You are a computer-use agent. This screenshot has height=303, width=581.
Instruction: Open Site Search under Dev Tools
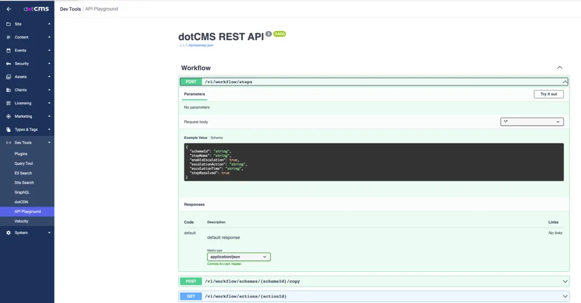(x=24, y=183)
